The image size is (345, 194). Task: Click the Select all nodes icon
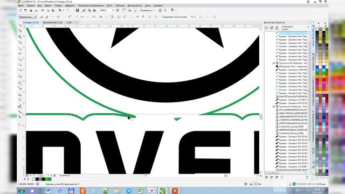pyautogui.click(x=156, y=17)
